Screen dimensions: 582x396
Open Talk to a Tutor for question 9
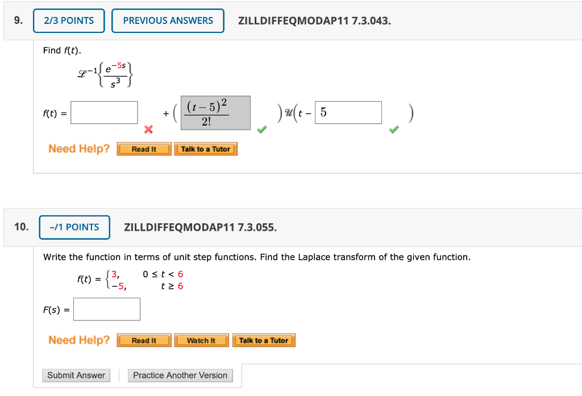tap(206, 149)
